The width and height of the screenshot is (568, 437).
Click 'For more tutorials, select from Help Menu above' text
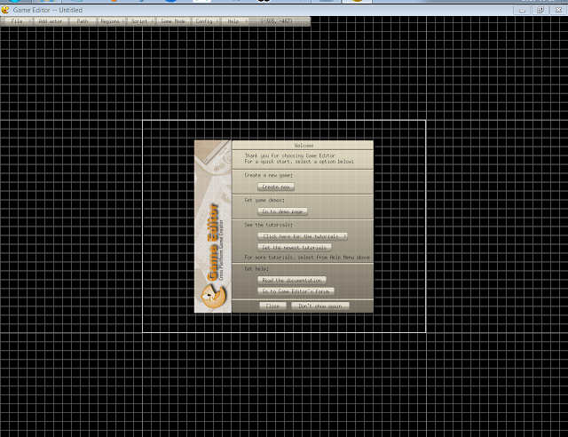(x=307, y=257)
